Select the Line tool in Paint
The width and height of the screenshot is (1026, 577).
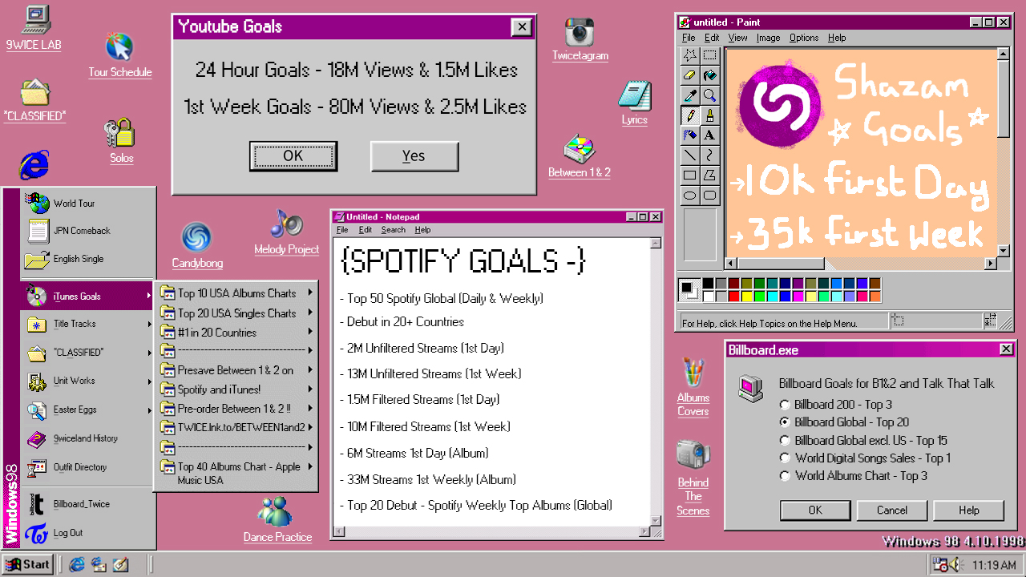pyautogui.click(x=689, y=155)
